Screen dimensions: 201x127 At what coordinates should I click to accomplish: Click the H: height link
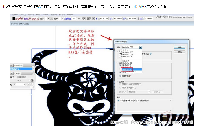click(141, 19)
